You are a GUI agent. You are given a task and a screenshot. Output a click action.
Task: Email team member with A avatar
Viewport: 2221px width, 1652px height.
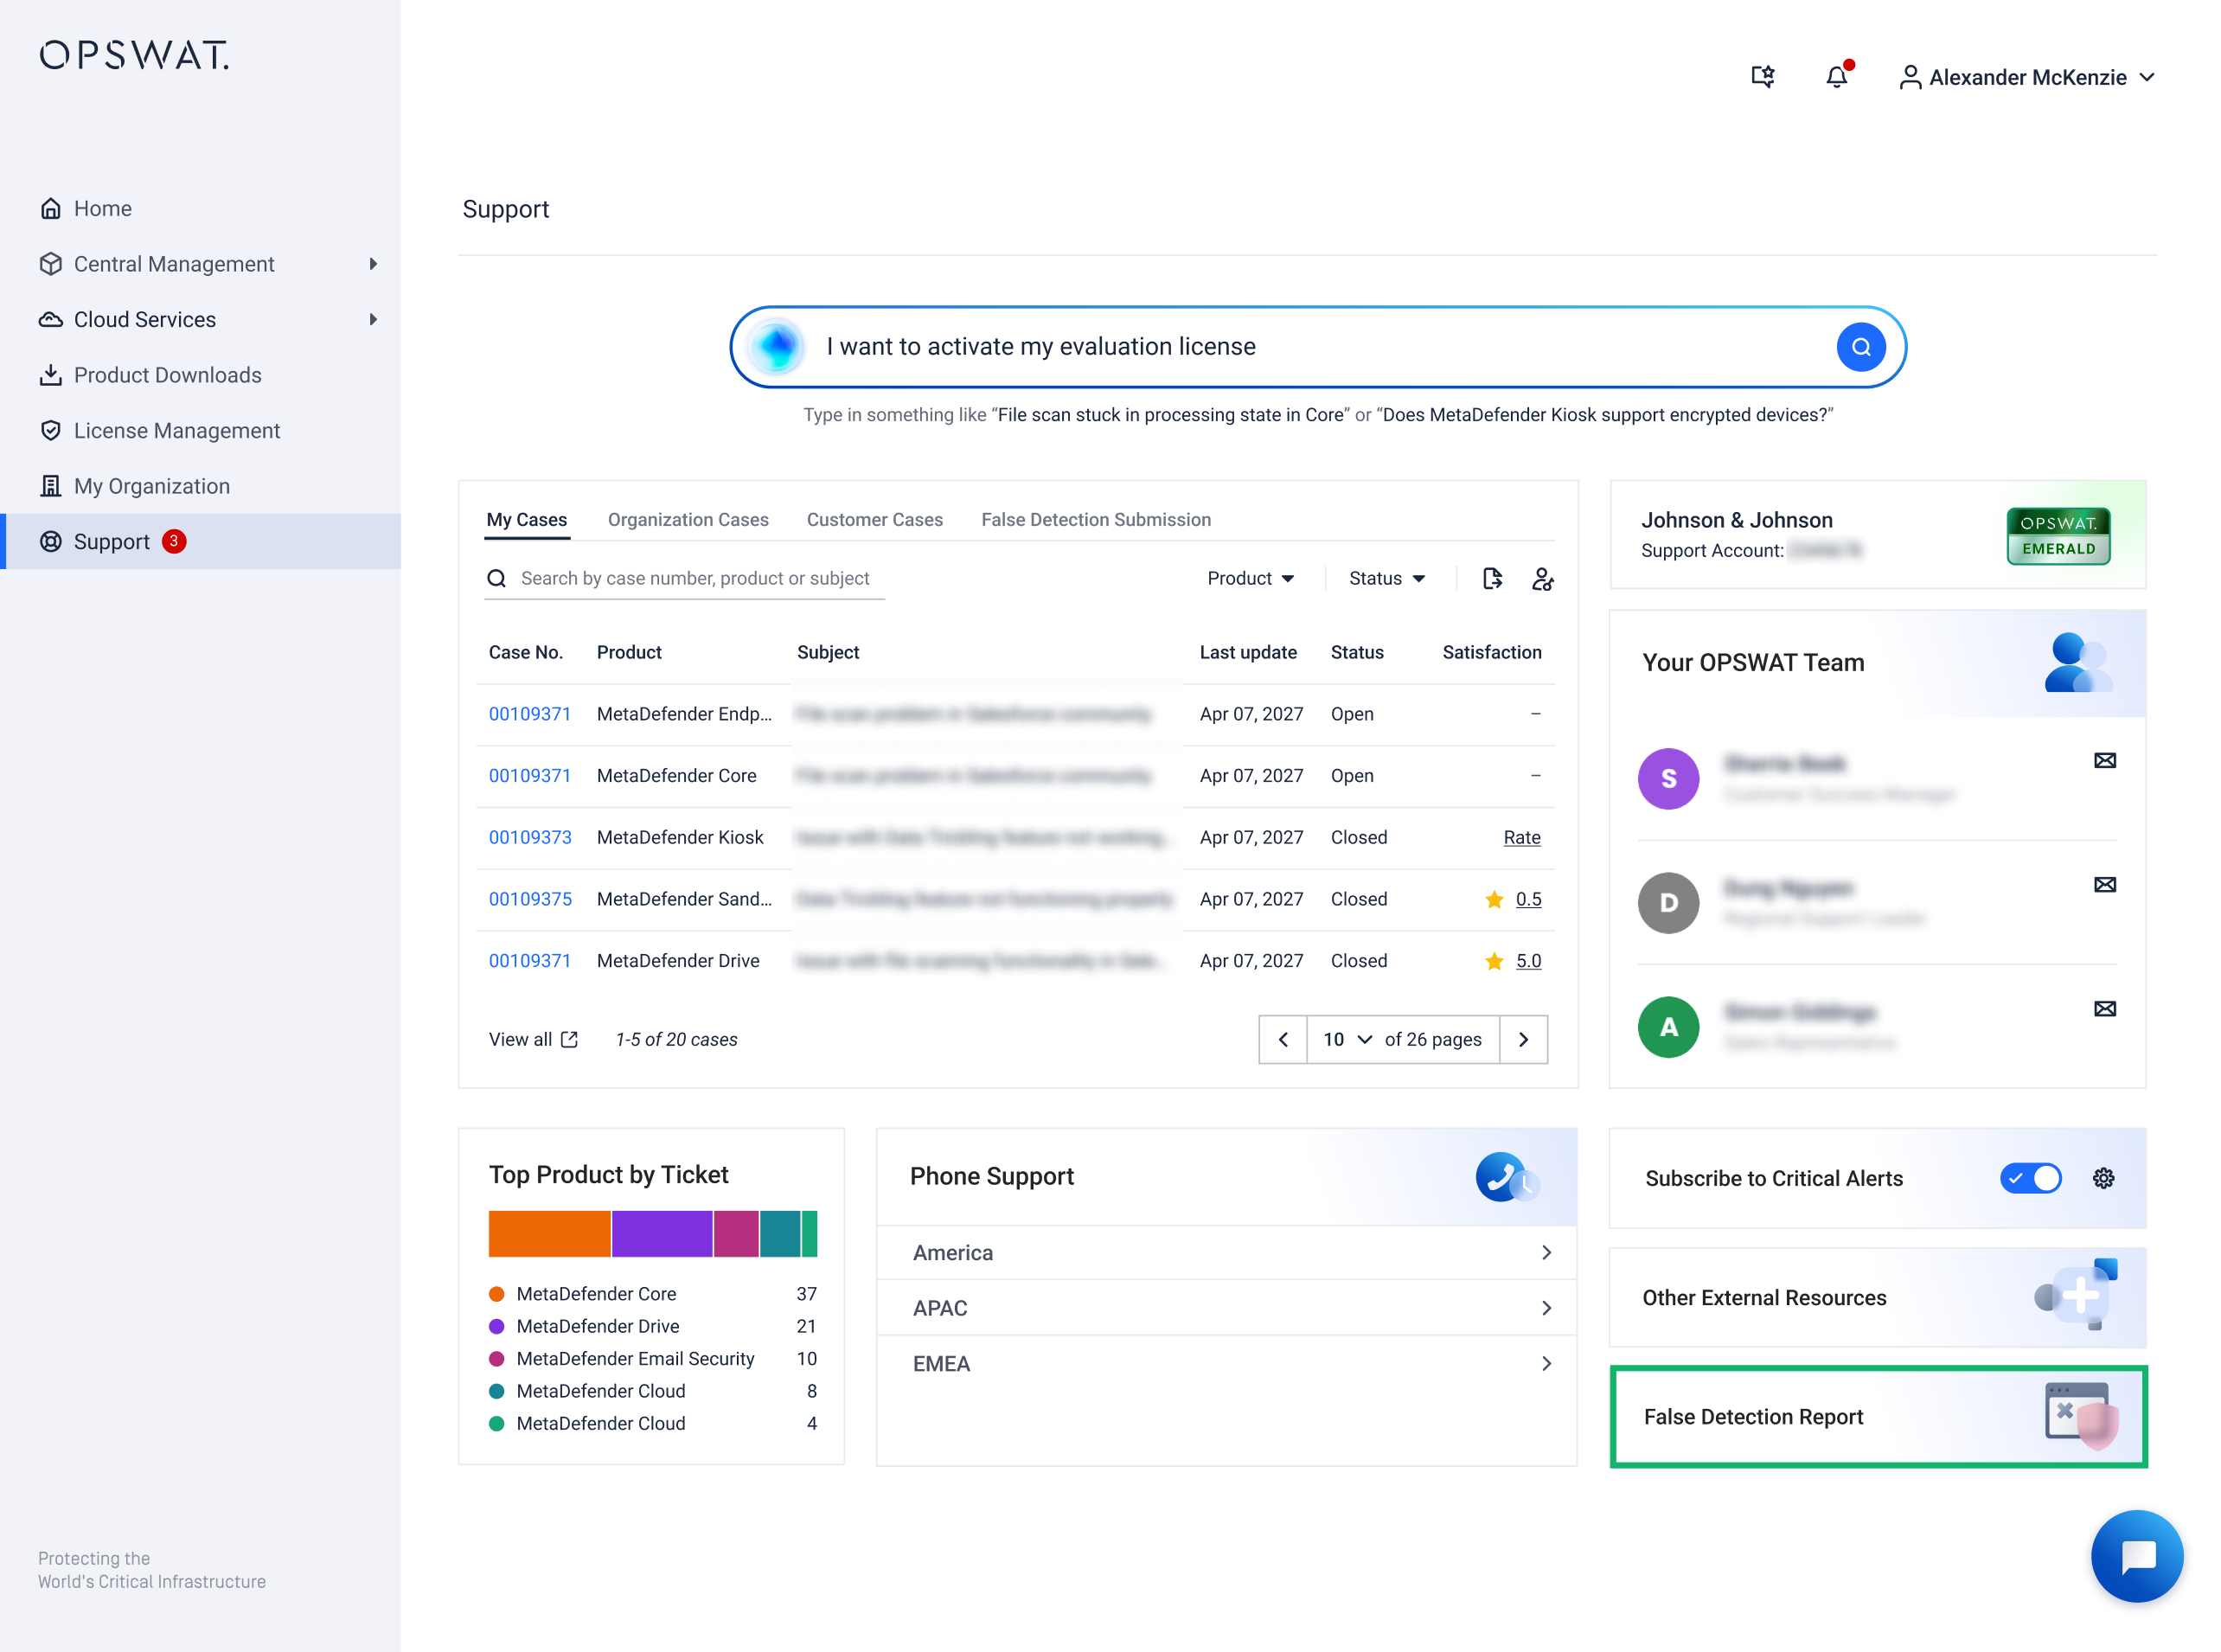2104,1008
